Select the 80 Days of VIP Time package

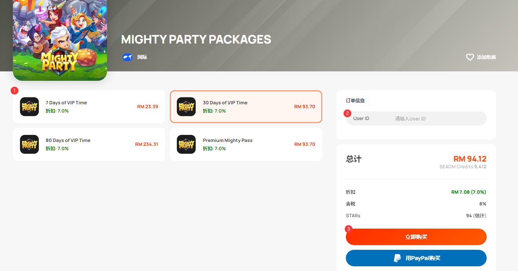[89, 144]
